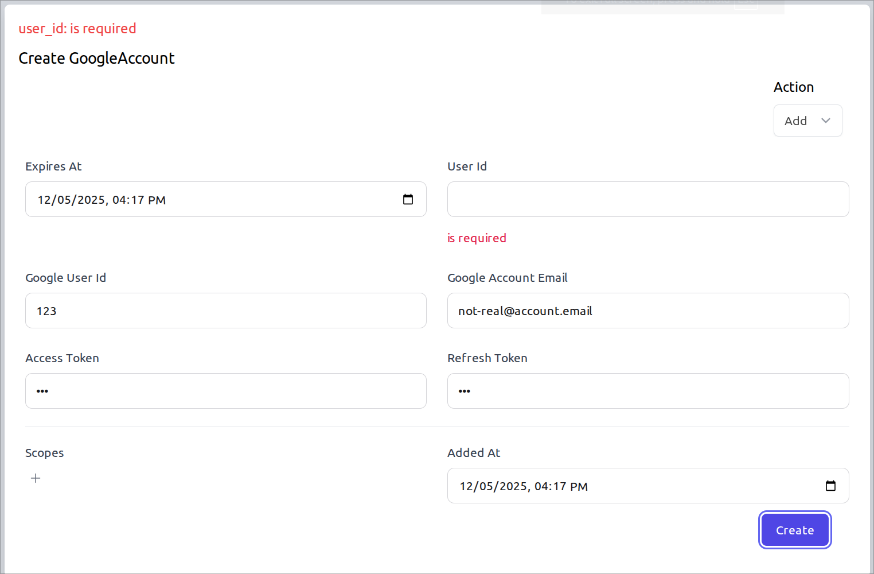Image resolution: width=874 pixels, height=574 pixels.
Task: Click the "Google Account Email" label
Action: click(507, 278)
